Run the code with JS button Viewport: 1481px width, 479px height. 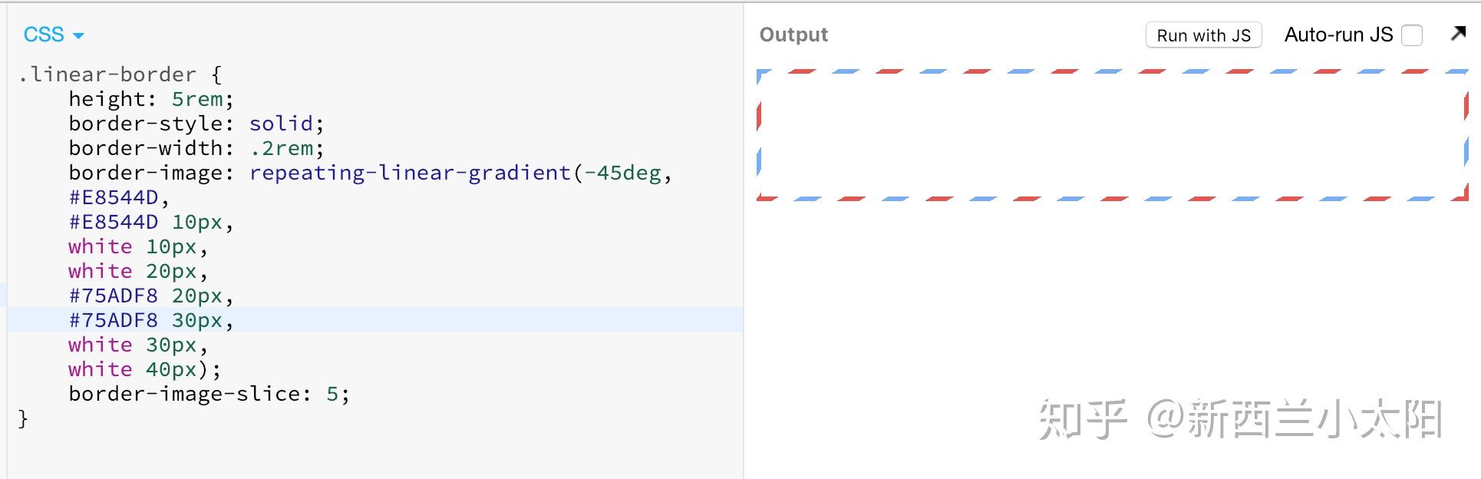[1203, 35]
